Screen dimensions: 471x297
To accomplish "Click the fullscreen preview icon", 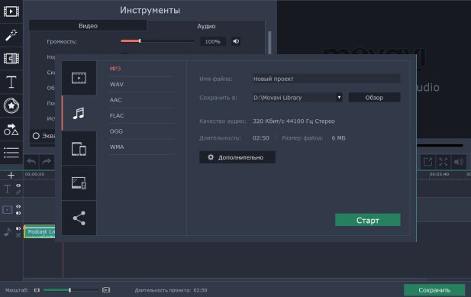I will click(x=444, y=162).
